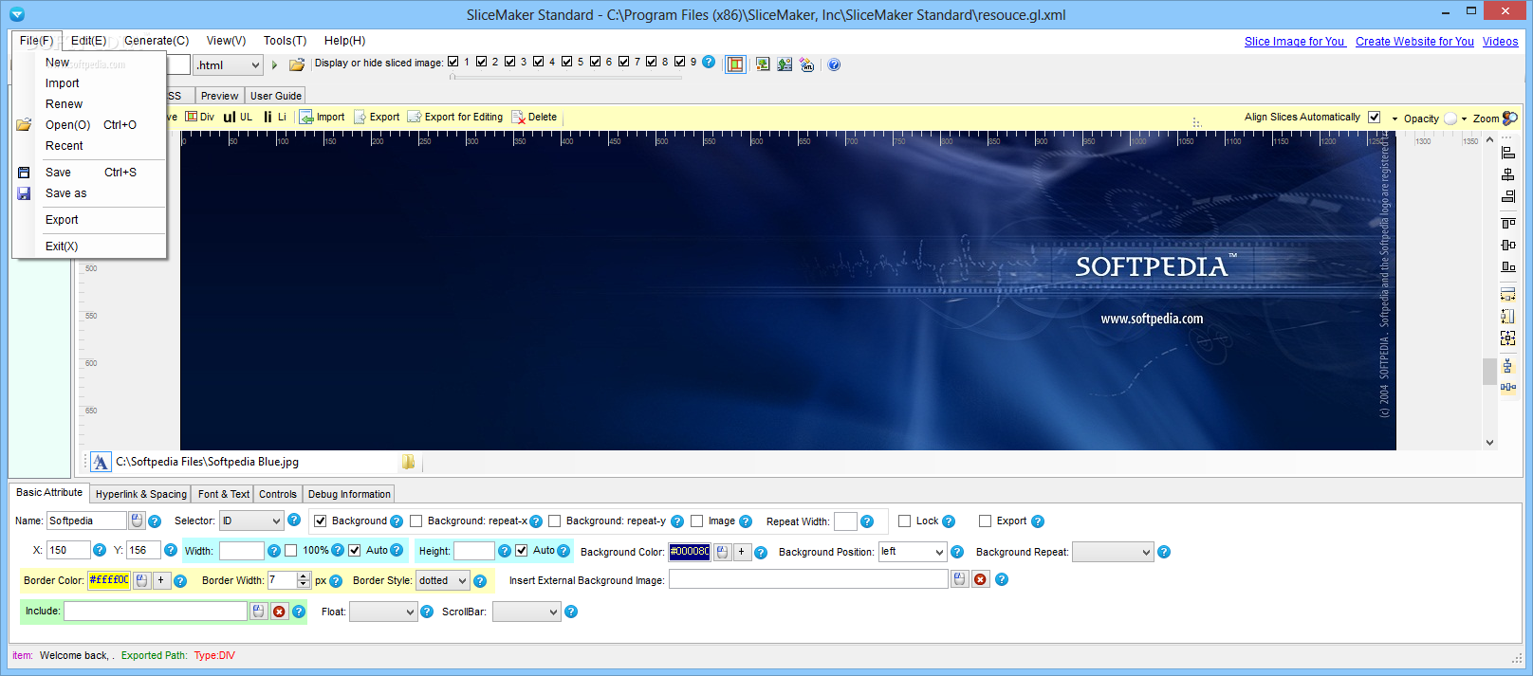Enable Background: repeat-x checkbox
Image resolution: width=1533 pixels, height=676 pixels.
pyautogui.click(x=416, y=521)
